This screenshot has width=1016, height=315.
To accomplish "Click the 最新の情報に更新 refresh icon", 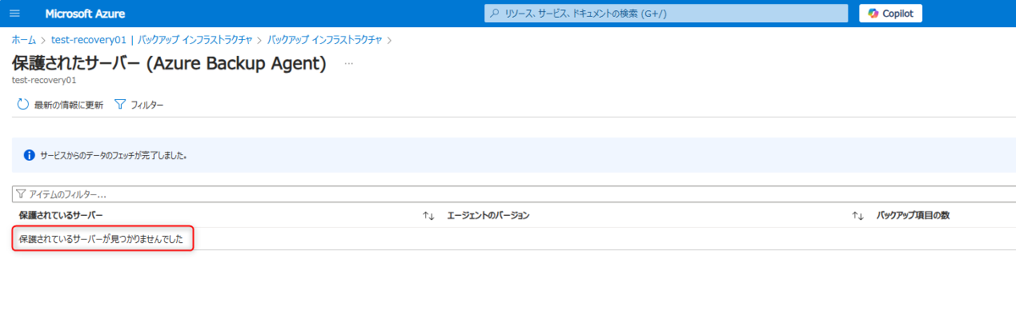I will point(23,105).
